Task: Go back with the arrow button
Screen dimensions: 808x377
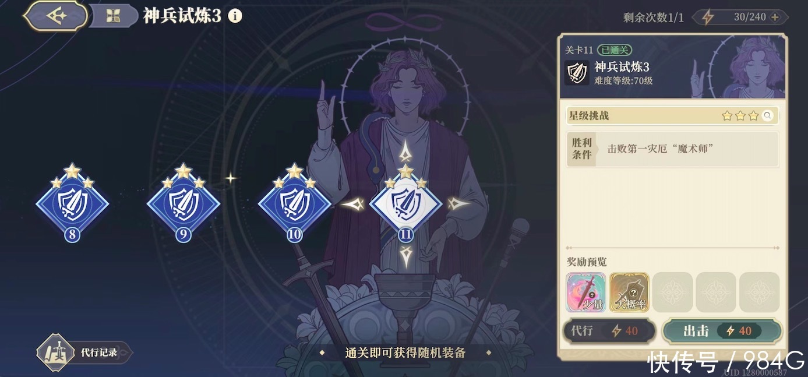Action: point(56,16)
